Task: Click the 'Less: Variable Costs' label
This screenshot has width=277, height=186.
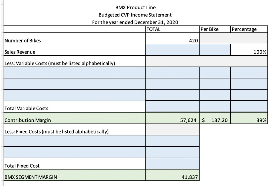Action: point(74,61)
